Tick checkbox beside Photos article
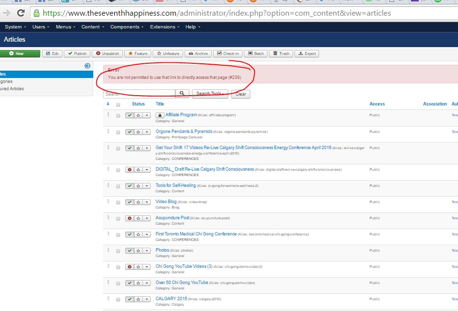Viewport: 458px width, 311px height. [118, 251]
